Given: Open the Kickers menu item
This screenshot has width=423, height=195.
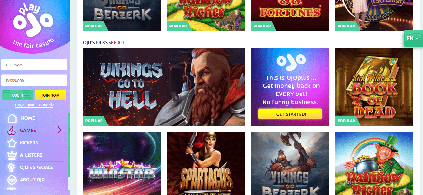Looking at the screenshot, I should pyautogui.click(x=29, y=143).
